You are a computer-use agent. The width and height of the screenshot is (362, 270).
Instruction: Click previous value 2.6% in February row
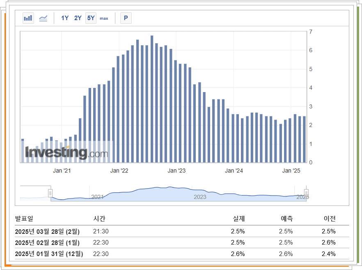click(x=329, y=242)
